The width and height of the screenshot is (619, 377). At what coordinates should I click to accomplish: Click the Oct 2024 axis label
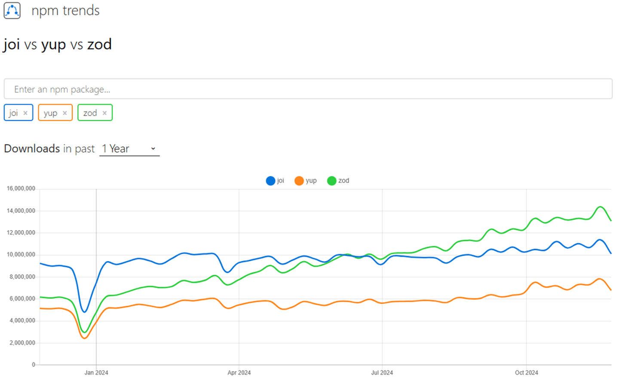[526, 372]
